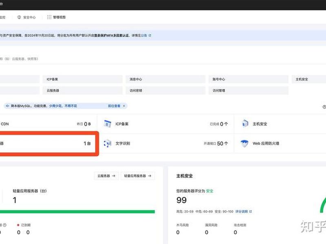Click the 开通接口 50 个 count
This screenshot has width=326, height=244.
click(x=216, y=144)
